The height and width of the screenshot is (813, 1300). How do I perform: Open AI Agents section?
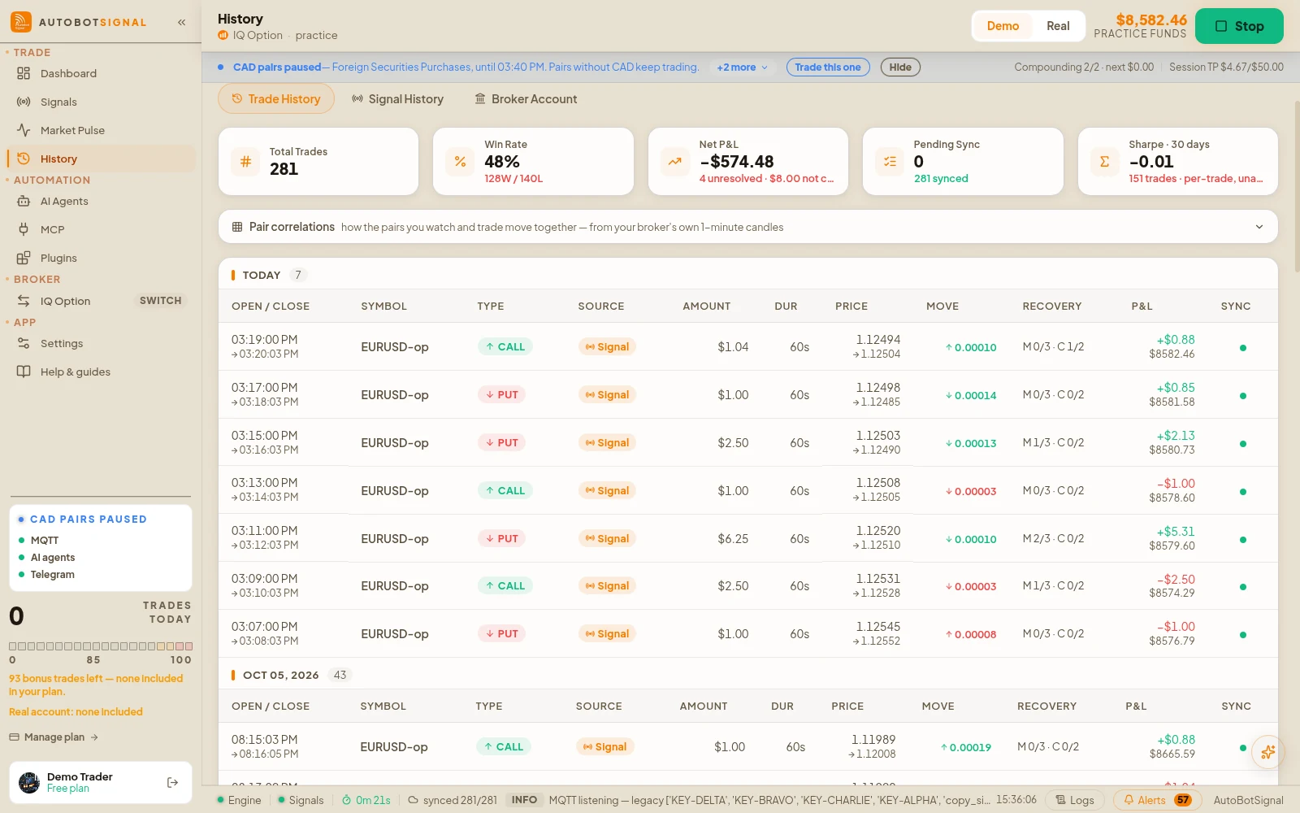pos(101,201)
